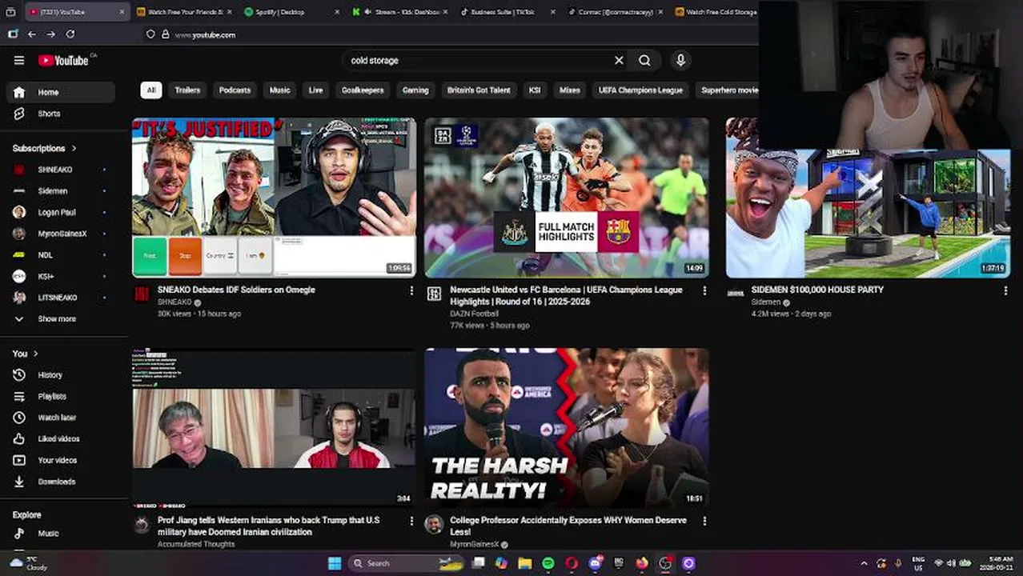Open the MyronGainesX subscription channel

(60, 234)
